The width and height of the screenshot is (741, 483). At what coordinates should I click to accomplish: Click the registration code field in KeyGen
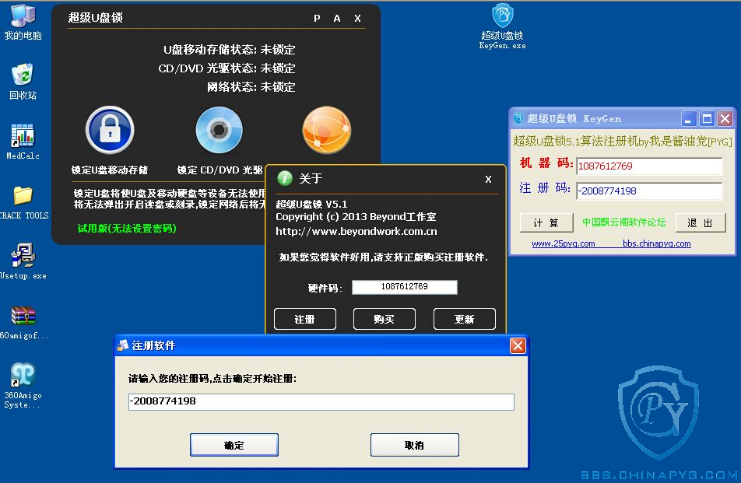649,191
